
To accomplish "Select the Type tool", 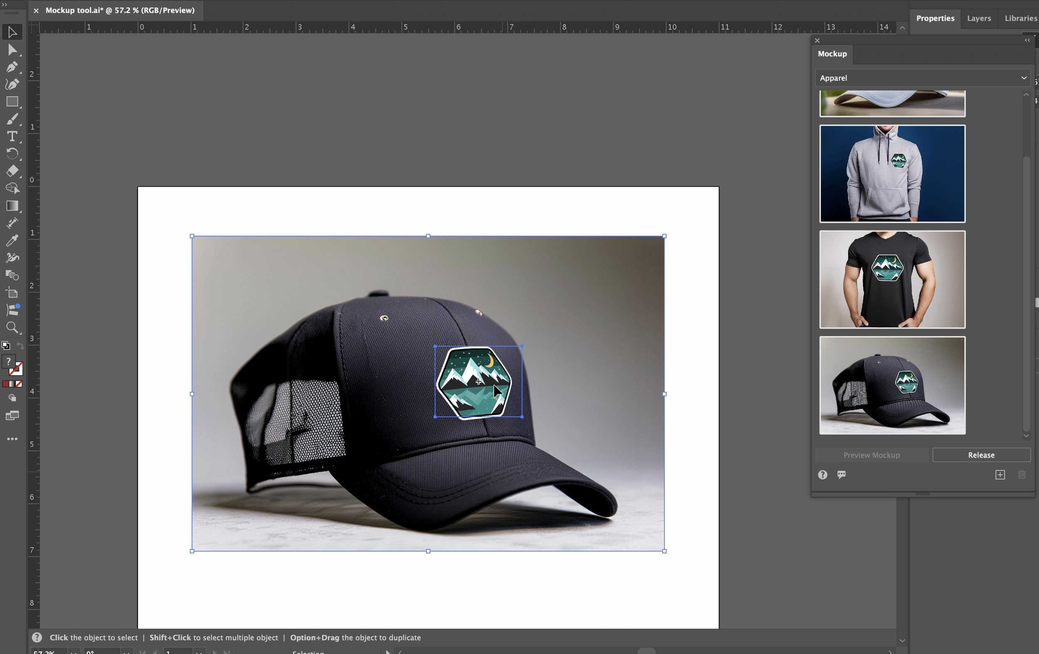I will point(12,136).
